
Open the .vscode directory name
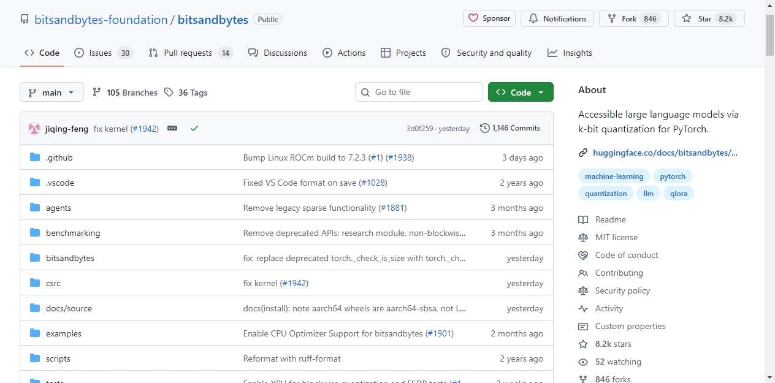(60, 183)
